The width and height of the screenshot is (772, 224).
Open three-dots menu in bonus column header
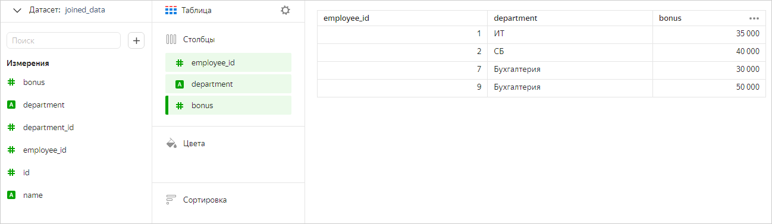(754, 18)
